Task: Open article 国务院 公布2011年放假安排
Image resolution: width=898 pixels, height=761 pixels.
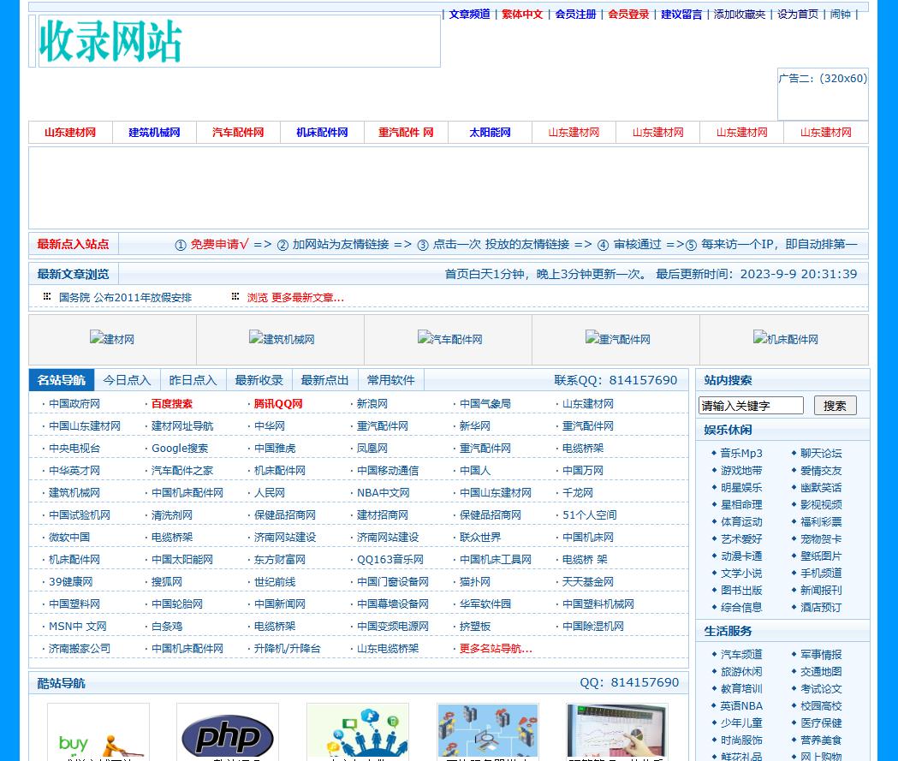Action: (x=126, y=298)
